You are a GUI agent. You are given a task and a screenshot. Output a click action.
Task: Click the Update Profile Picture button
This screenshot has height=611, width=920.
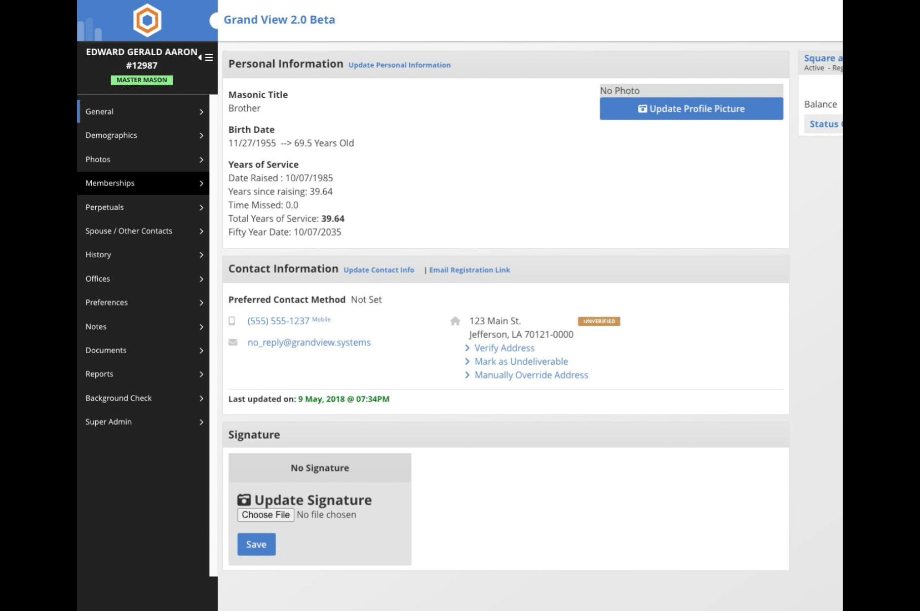691,108
